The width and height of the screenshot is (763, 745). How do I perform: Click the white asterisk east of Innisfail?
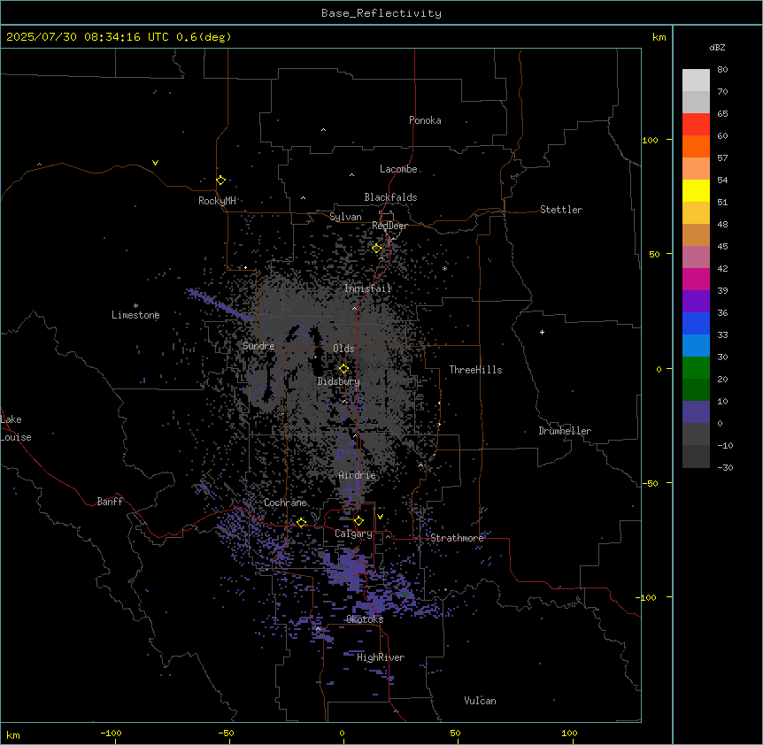coord(444,268)
